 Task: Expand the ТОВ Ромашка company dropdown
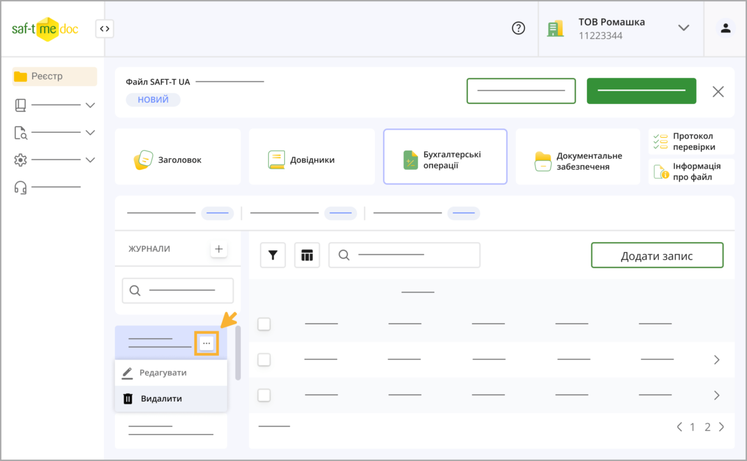(684, 28)
